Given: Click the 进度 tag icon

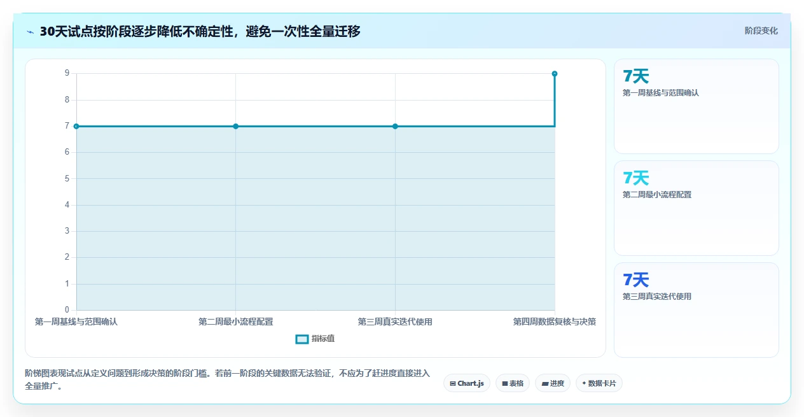Looking at the screenshot, I should click(x=545, y=383).
